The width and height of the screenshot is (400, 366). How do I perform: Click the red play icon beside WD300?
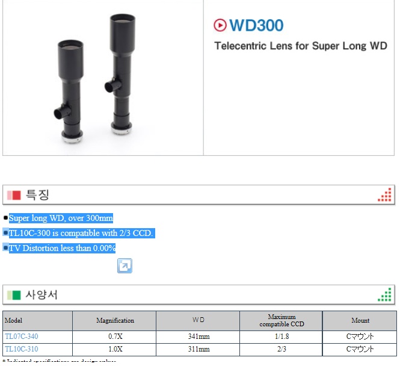coord(220,25)
